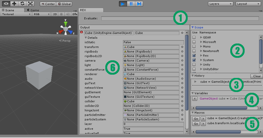
Task: Open object picker for audio row
Action: pos(182,79)
